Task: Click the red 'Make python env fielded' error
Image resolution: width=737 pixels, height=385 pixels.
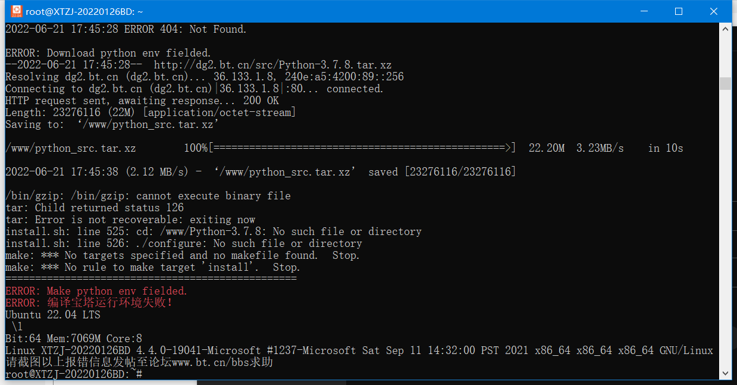Action: 96,291
